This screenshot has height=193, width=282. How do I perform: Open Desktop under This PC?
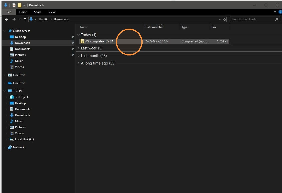[20, 103]
